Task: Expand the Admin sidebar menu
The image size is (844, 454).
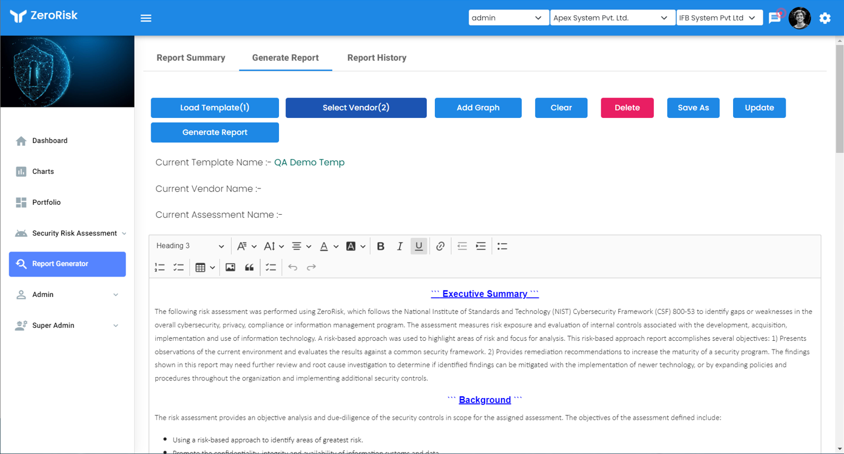Action: click(67, 295)
